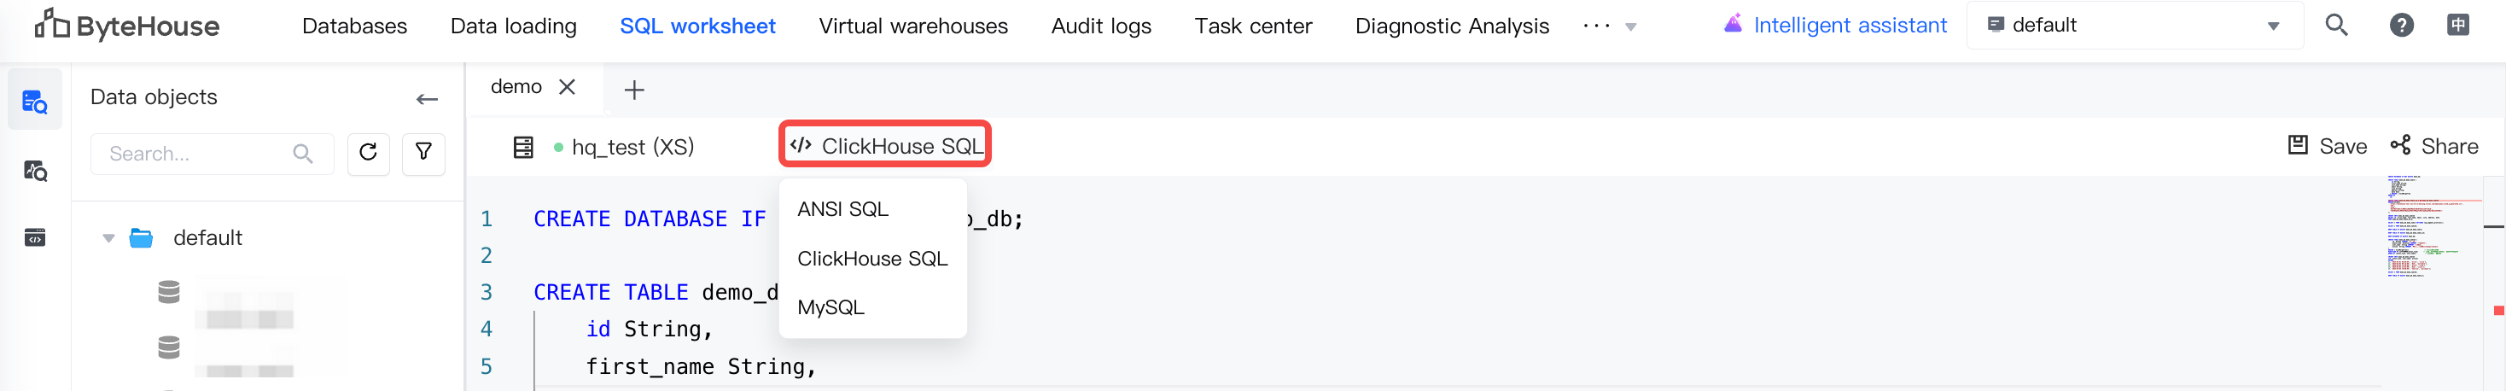Choose MySQL from dialect list

pos(830,307)
